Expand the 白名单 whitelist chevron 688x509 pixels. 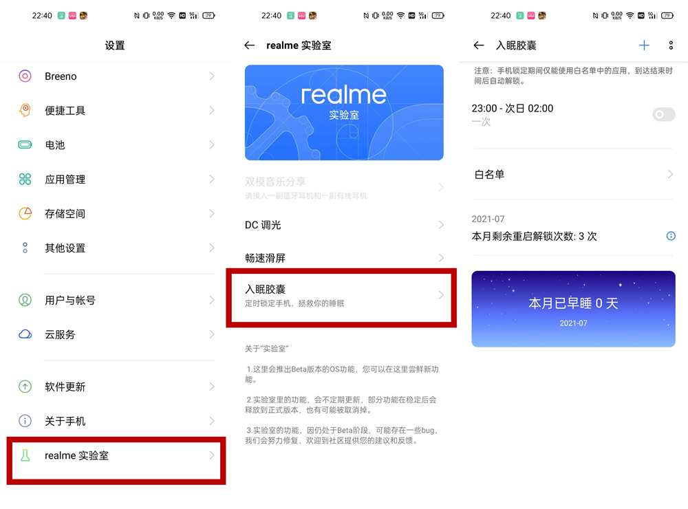(x=670, y=175)
